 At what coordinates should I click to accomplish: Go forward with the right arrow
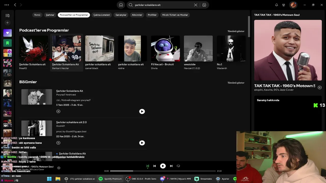click(x=21, y=5)
